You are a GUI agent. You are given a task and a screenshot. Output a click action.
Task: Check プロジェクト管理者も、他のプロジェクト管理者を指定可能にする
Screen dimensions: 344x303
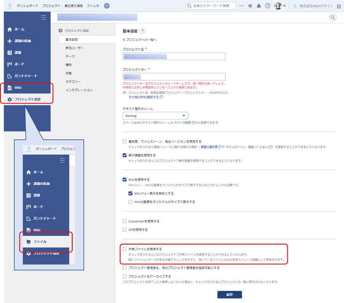pos(125,268)
